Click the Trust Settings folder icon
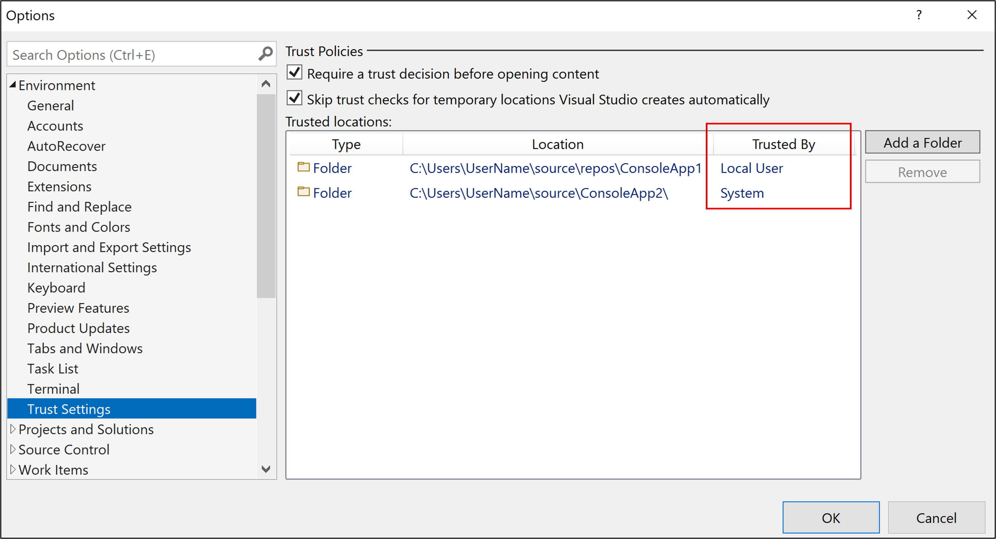This screenshot has height=539, width=996. point(303,169)
